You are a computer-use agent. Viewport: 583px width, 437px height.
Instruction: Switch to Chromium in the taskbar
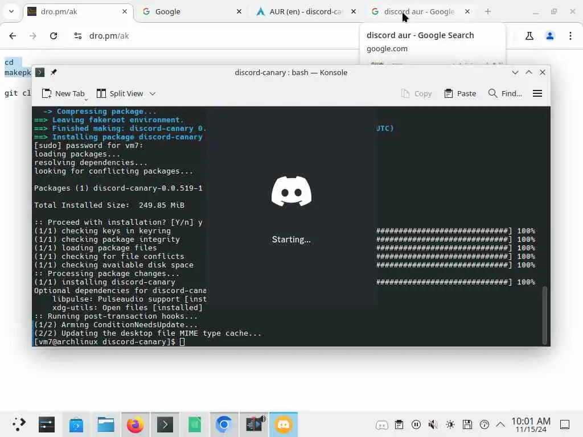(x=224, y=424)
